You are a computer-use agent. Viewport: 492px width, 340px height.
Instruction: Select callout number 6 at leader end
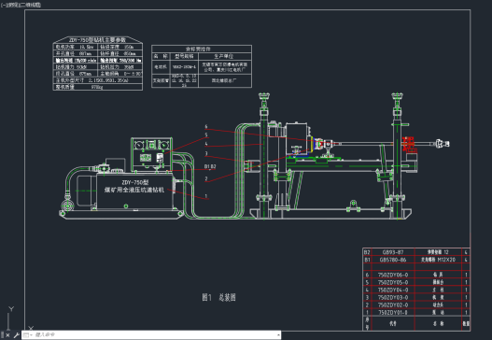click(206, 126)
